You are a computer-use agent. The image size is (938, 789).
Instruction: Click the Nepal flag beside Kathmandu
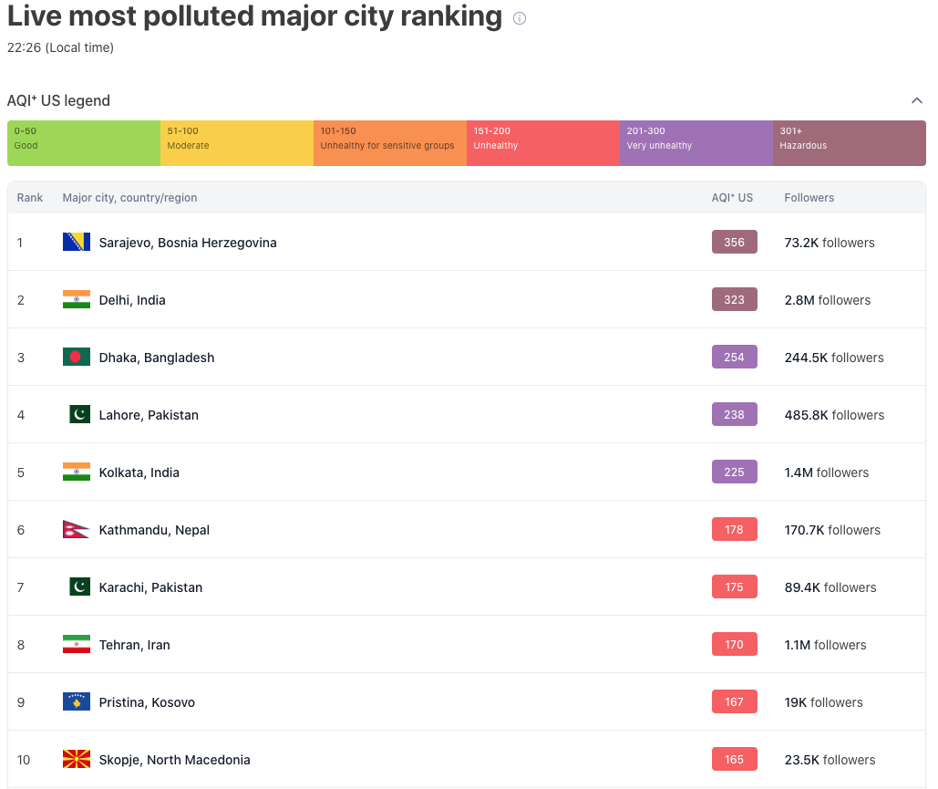coord(76,529)
